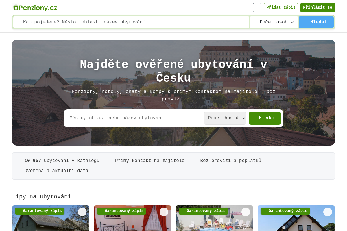The image size is (347, 231).
Task: Click the '10 657 ubytování v katalogu' text
Action: pyautogui.click(x=62, y=161)
